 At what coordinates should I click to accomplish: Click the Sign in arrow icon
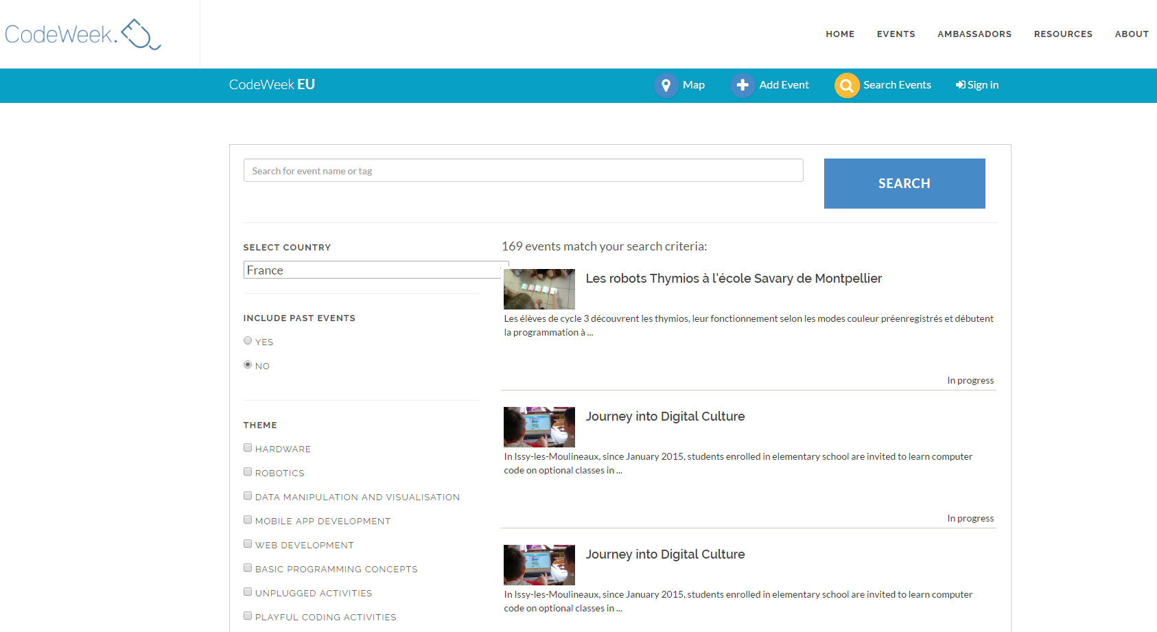tap(960, 85)
